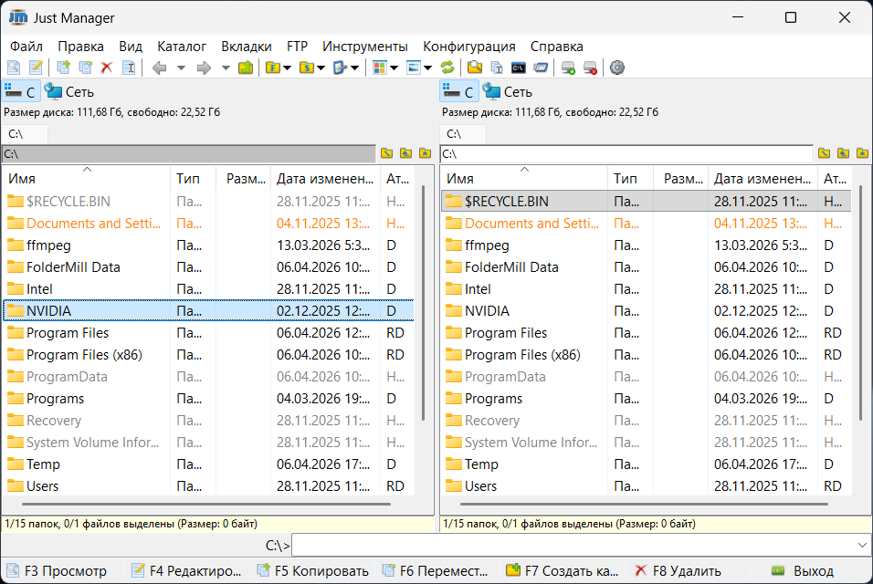Click the View file toolbar icon
This screenshot has width=873, height=584.
14,68
